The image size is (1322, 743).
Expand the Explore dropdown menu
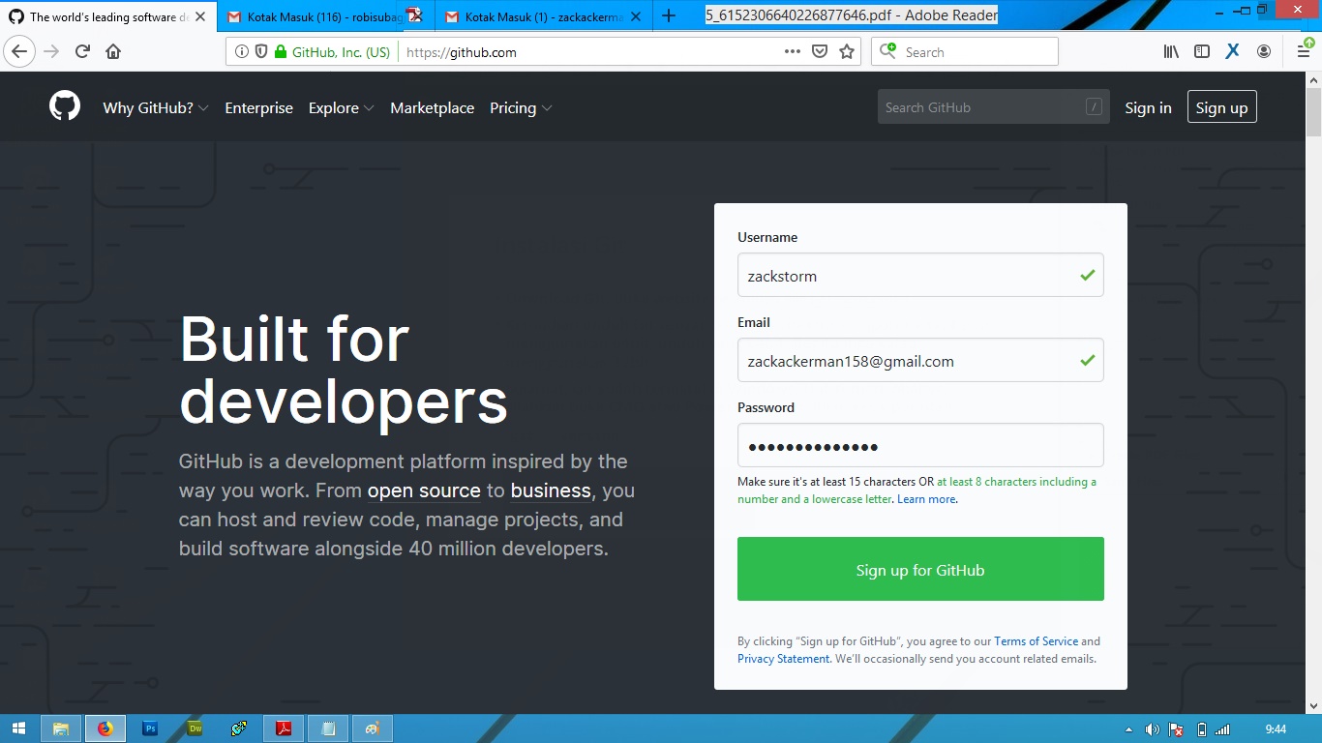tap(341, 107)
